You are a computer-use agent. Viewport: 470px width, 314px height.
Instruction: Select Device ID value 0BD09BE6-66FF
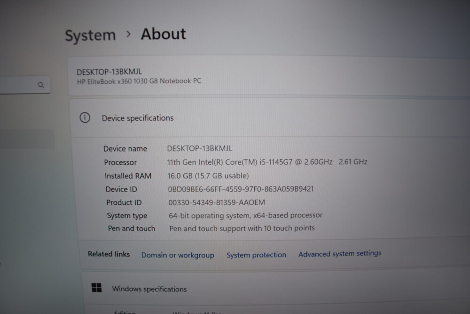pyautogui.click(x=241, y=189)
